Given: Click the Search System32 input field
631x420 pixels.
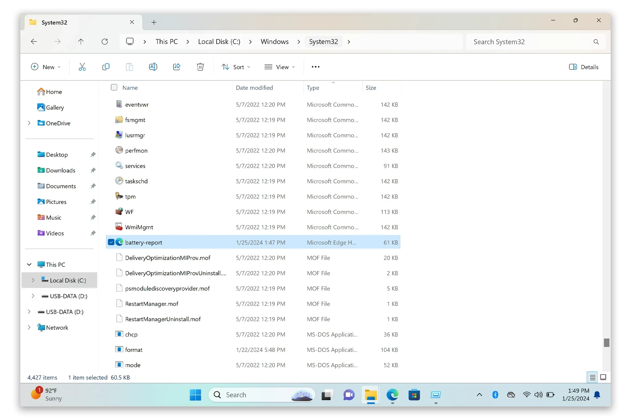Looking at the screenshot, I should pyautogui.click(x=530, y=42).
